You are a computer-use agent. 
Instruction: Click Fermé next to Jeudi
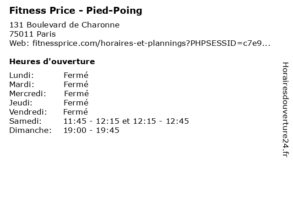click(76, 103)
